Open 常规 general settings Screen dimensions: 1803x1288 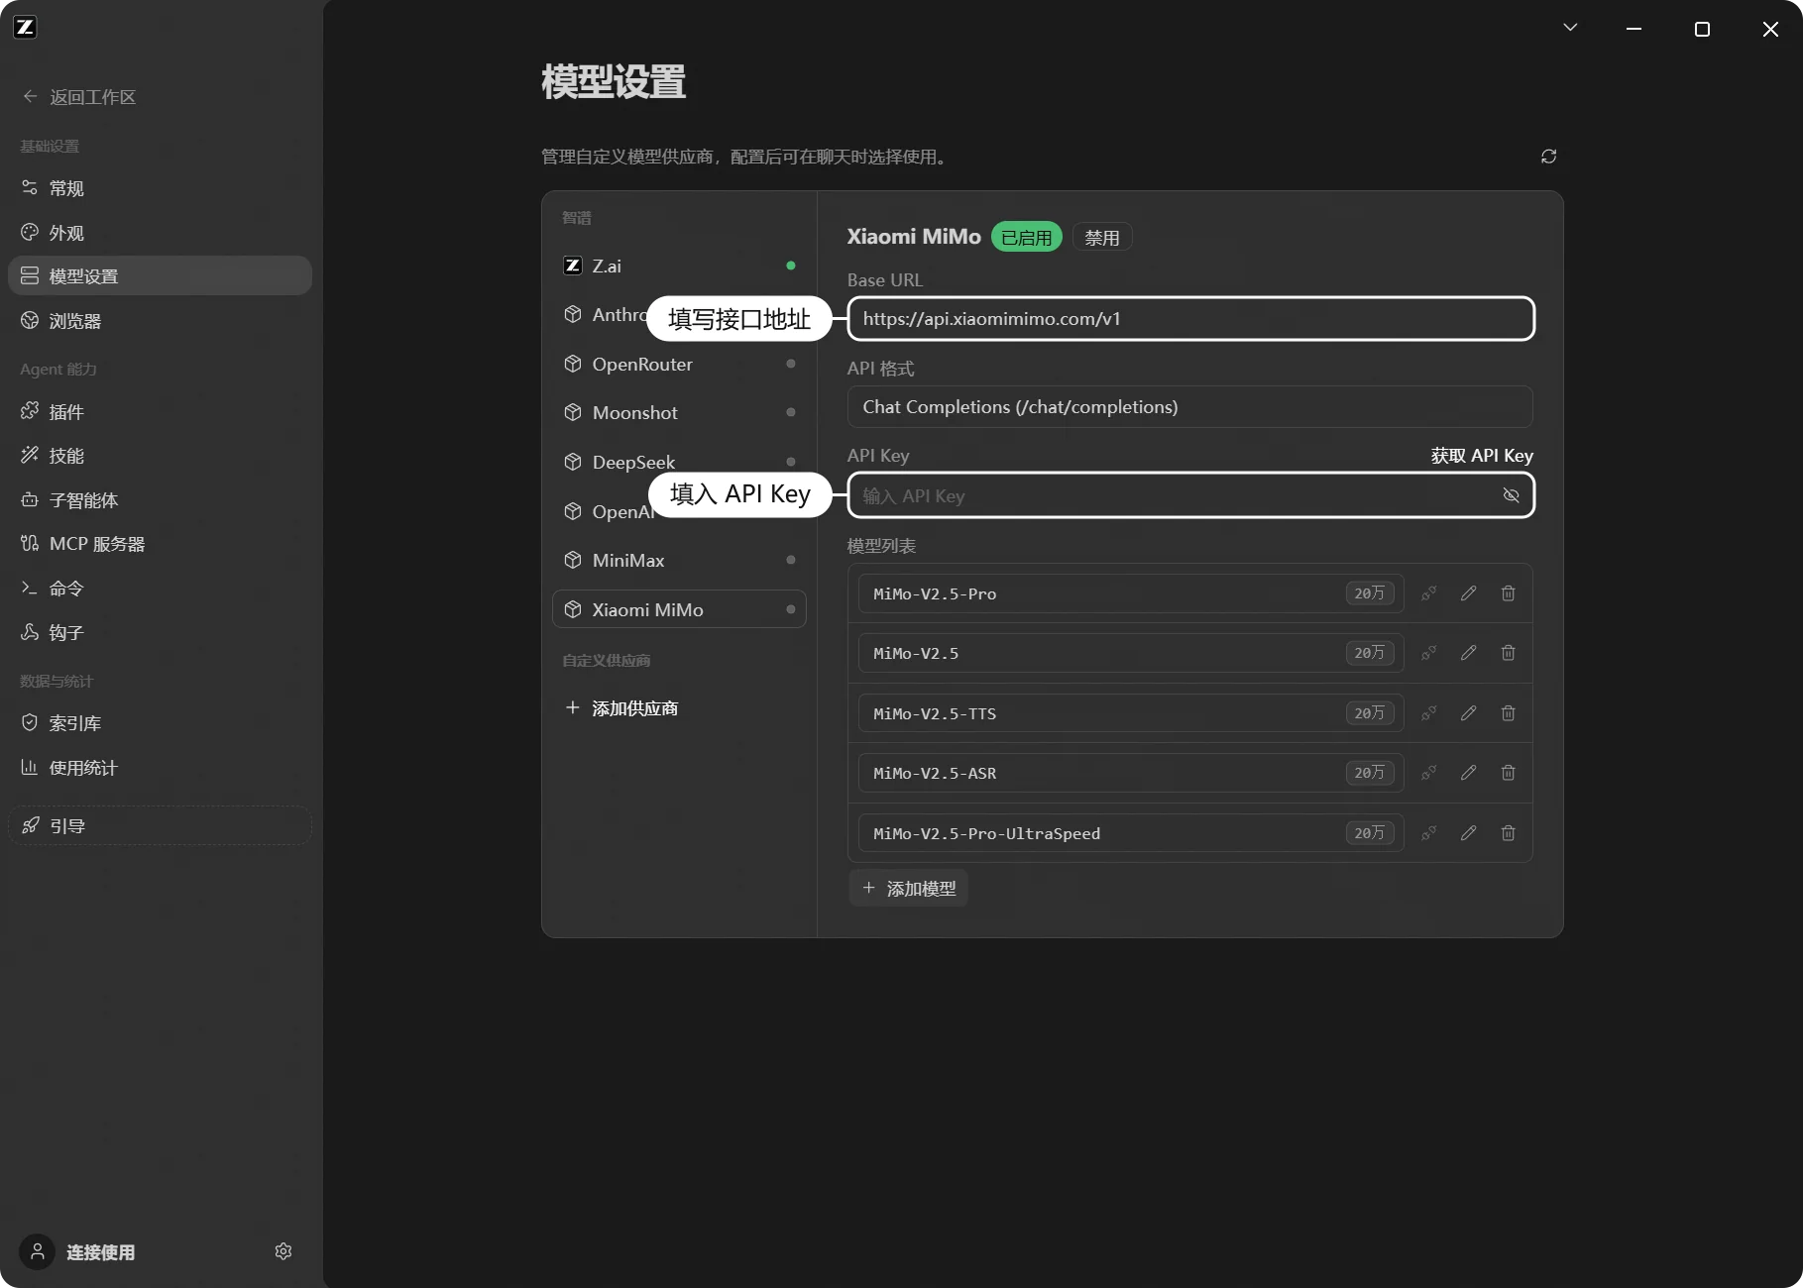(160, 188)
